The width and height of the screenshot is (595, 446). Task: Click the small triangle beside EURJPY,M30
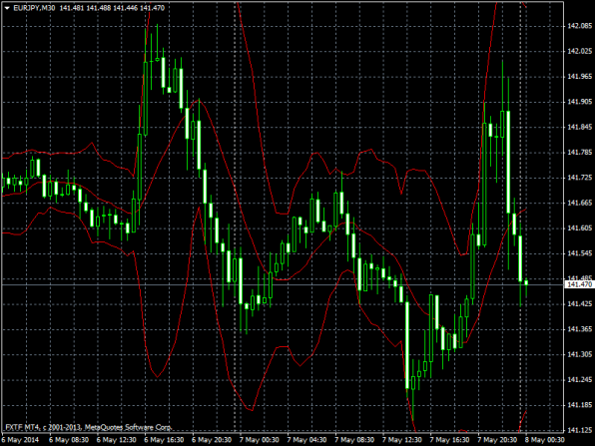pos(7,8)
